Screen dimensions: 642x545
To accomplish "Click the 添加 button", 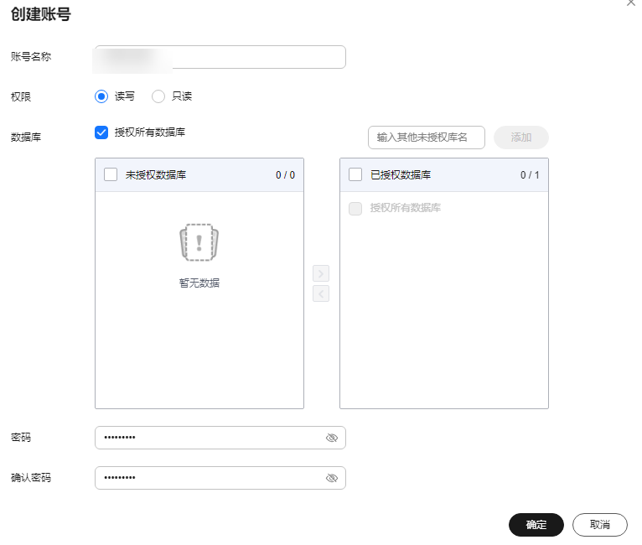I will click(x=520, y=138).
